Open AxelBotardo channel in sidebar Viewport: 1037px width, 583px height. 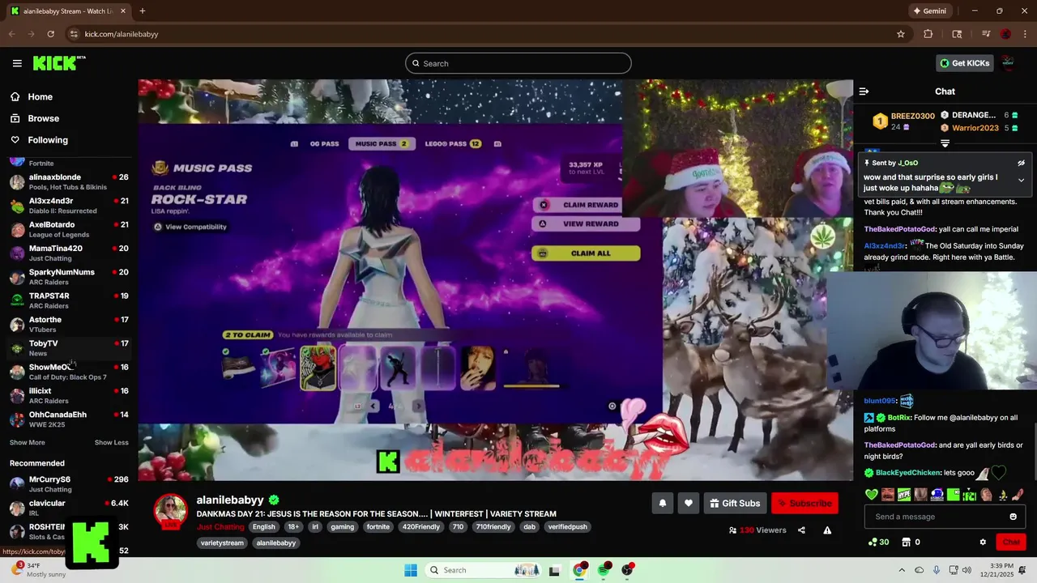69,229
